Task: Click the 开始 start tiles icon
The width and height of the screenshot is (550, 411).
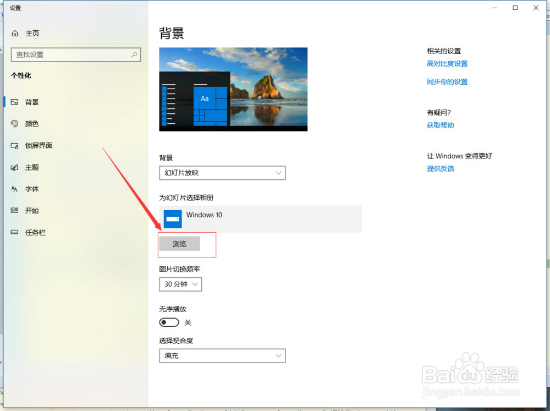Action: point(14,211)
